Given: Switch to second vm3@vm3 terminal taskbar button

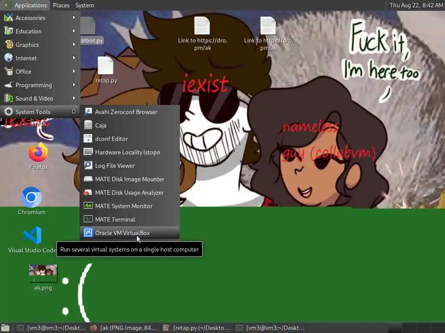Looking at the screenshot, I should pyautogui.click(x=271, y=328).
